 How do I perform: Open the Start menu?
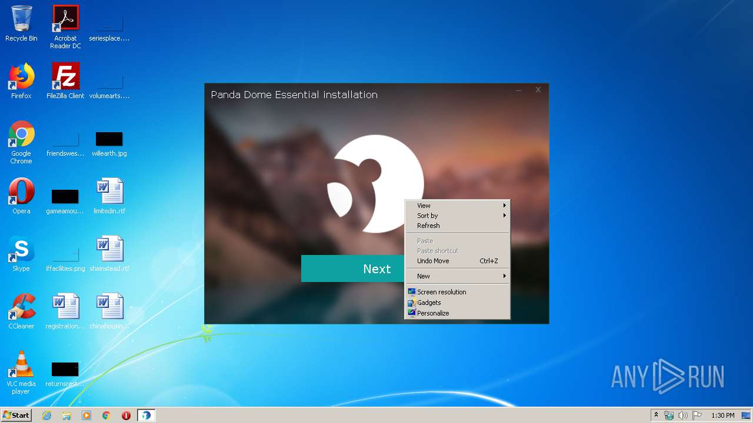click(16, 415)
